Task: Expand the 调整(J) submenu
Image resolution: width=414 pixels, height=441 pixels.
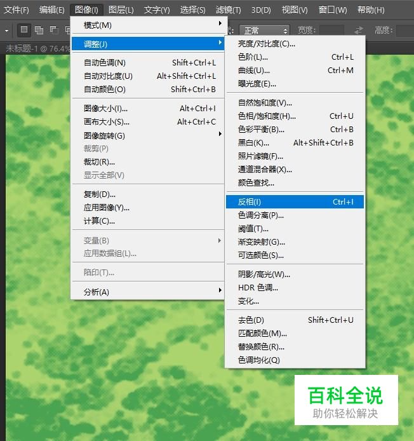Action: (x=147, y=44)
